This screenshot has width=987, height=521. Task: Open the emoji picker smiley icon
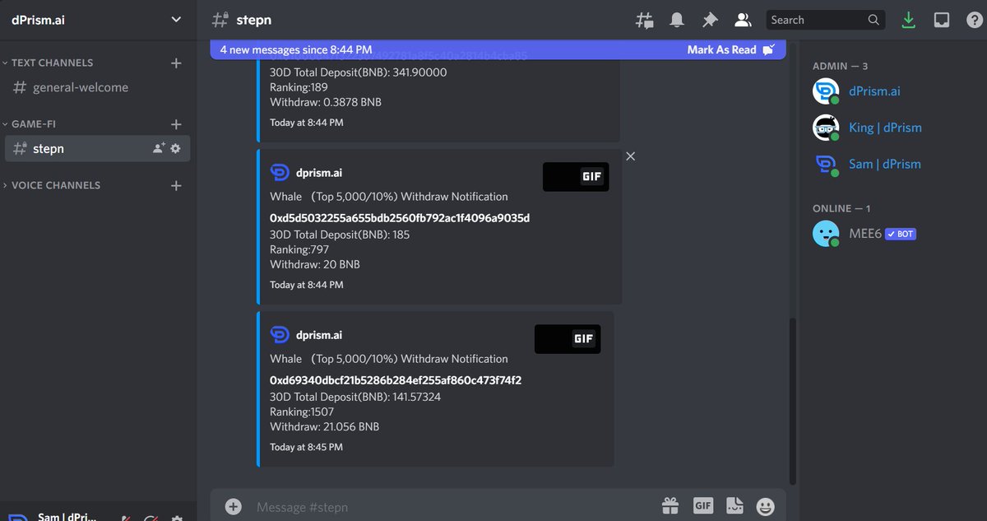(x=766, y=506)
